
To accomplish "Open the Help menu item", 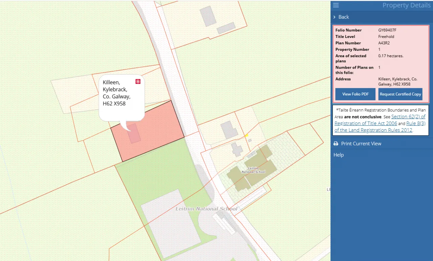I will (x=339, y=155).
